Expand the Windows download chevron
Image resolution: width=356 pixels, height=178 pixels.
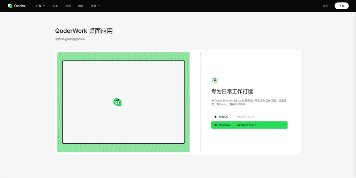(x=284, y=125)
